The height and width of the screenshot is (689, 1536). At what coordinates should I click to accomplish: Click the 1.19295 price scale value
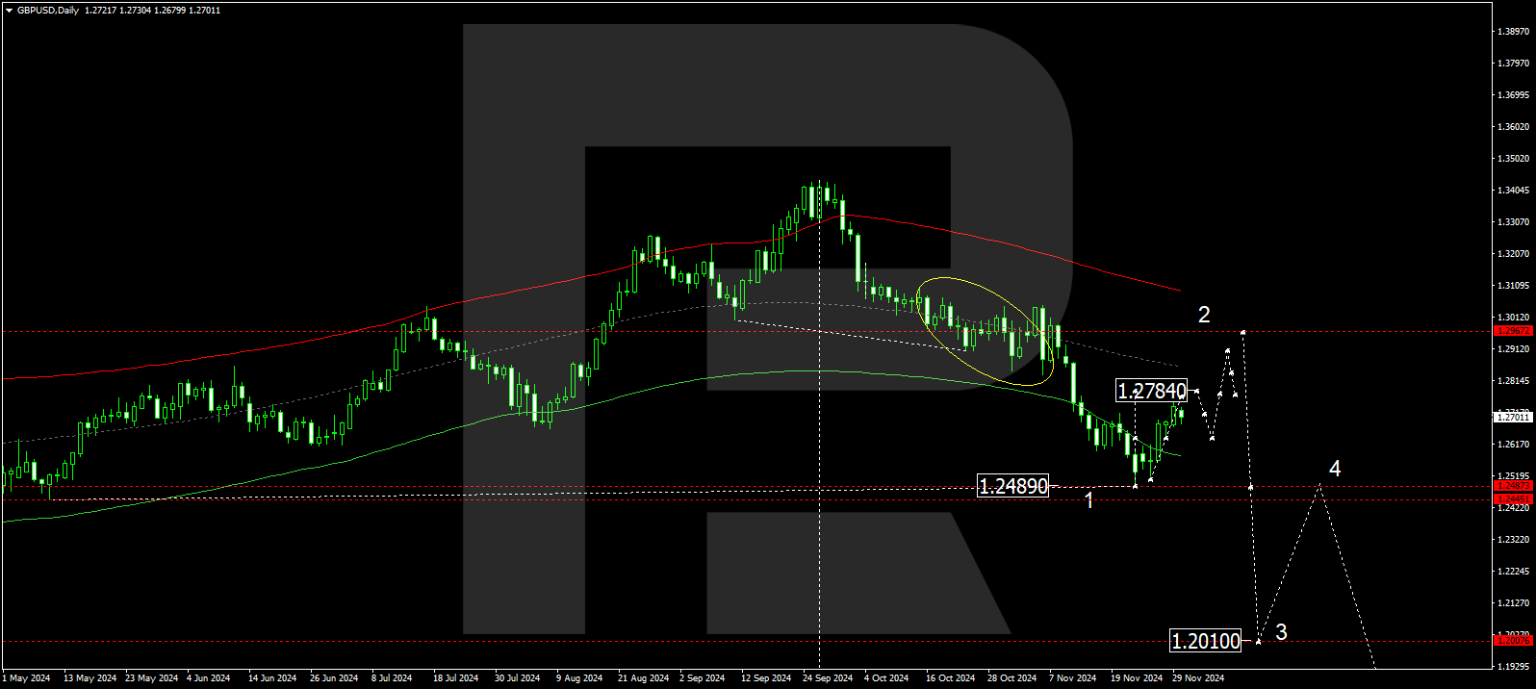(x=1513, y=666)
